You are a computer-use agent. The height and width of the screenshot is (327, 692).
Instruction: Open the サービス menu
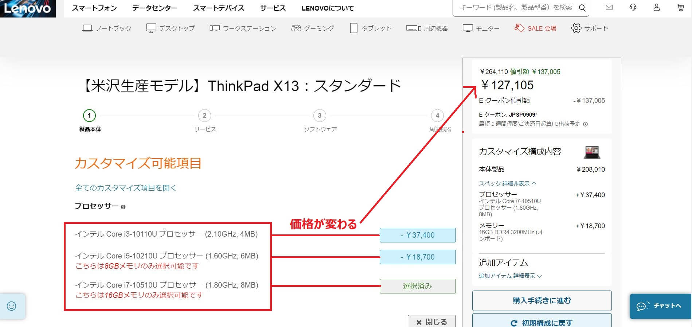(x=273, y=8)
